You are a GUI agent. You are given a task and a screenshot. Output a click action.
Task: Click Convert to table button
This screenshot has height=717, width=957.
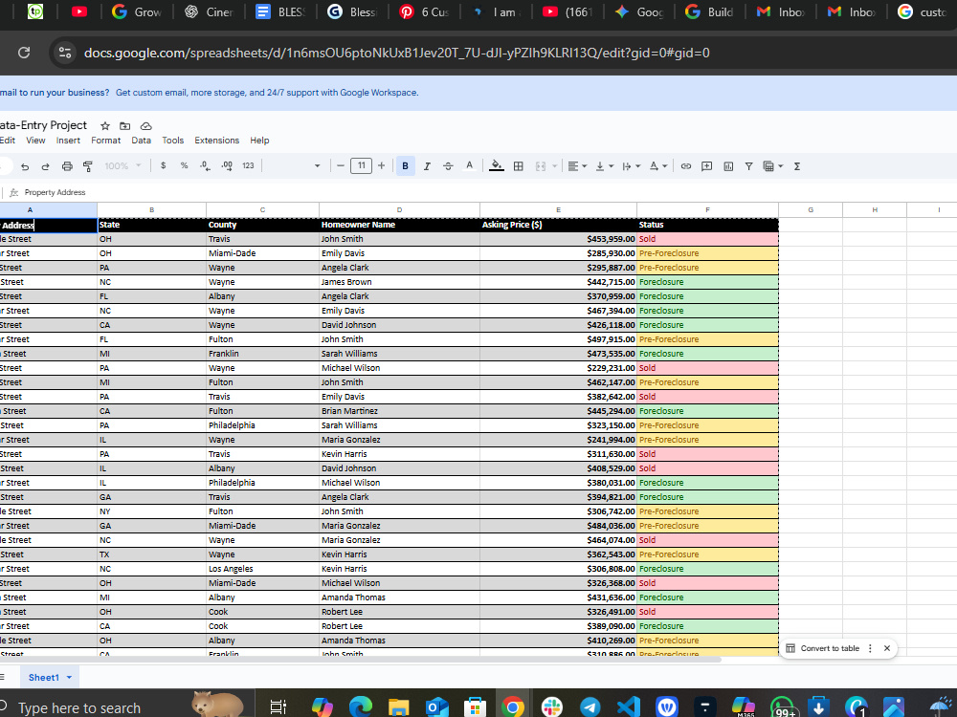823,648
